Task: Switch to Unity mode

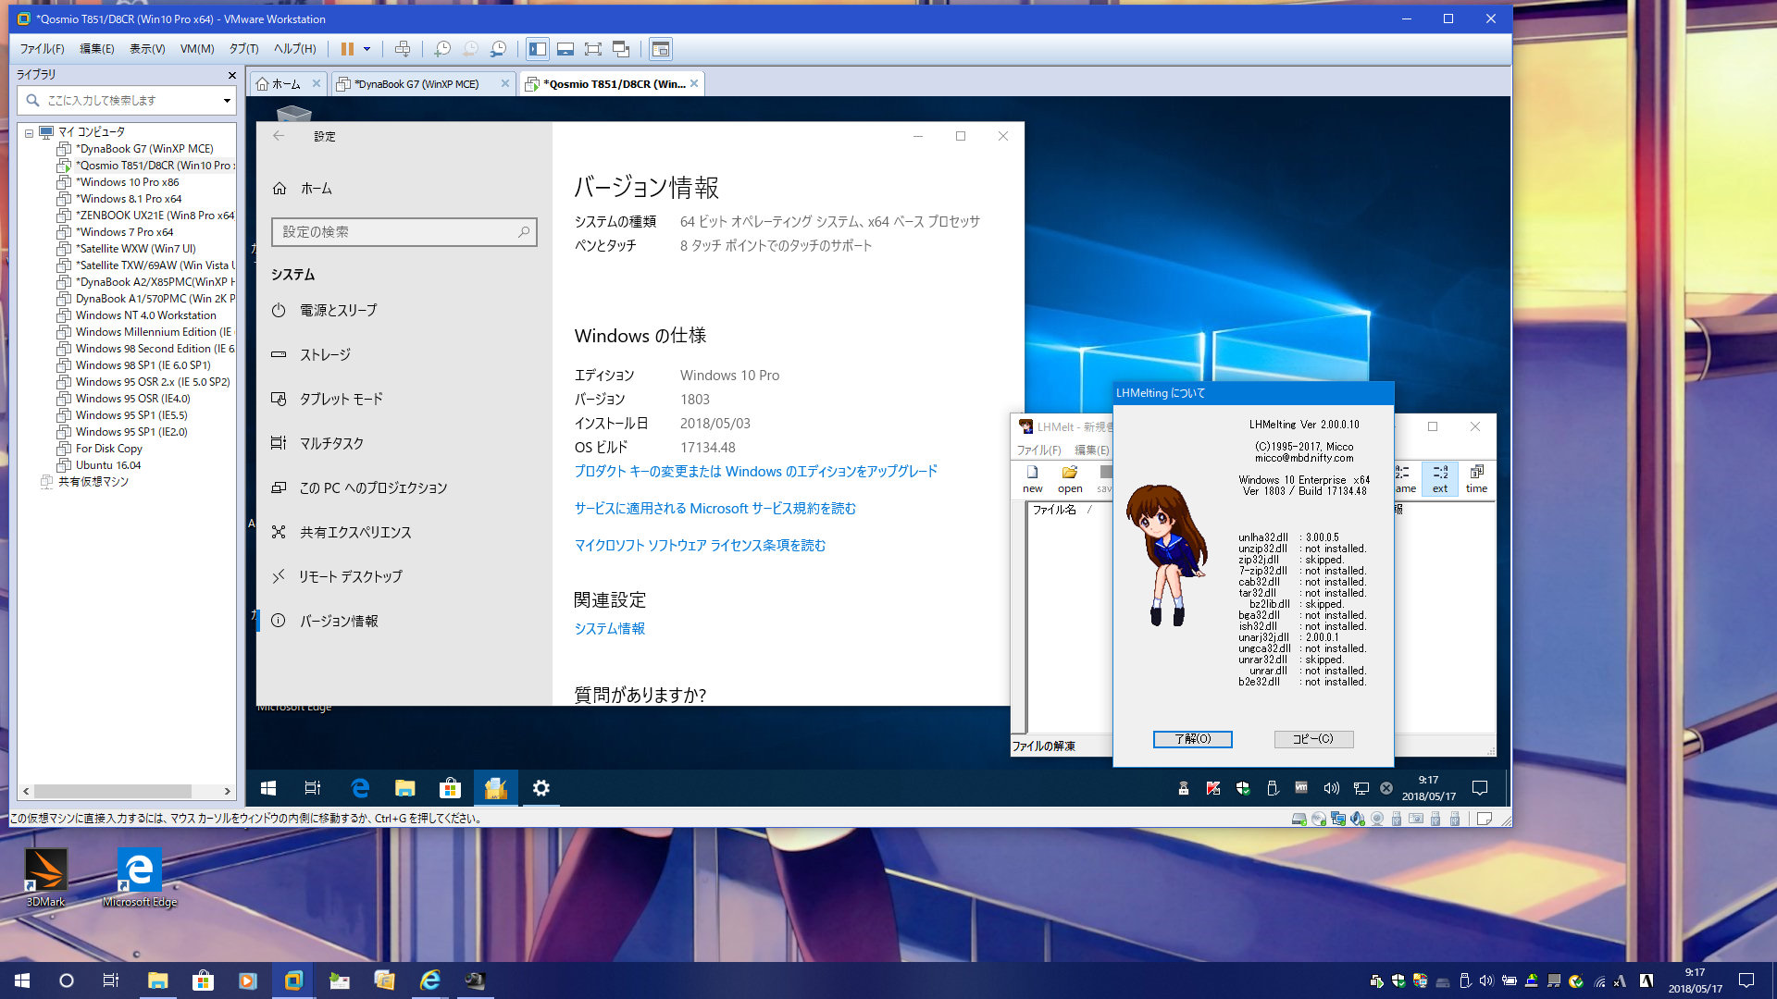Action: pos(621,49)
